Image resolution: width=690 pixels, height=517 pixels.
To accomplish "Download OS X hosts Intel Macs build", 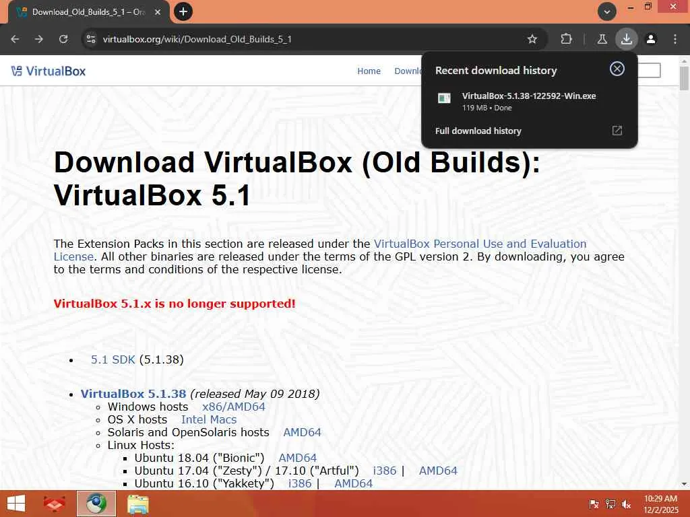I will pos(209,419).
